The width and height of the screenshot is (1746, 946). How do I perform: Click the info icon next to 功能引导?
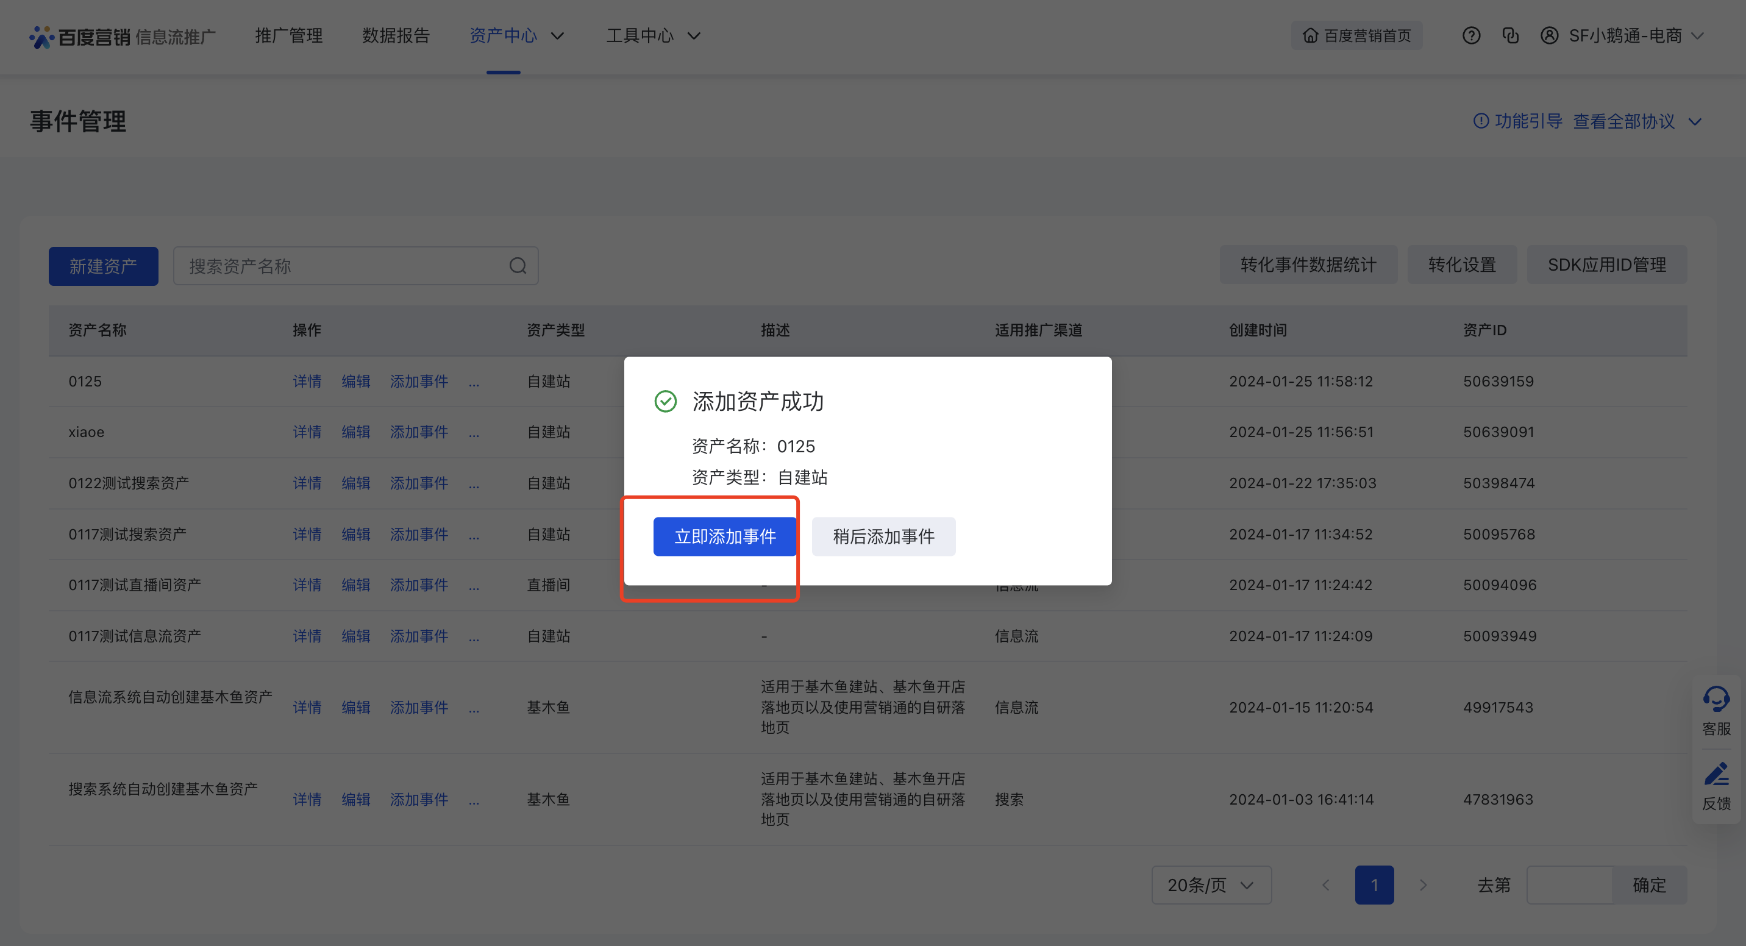(1481, 121)
